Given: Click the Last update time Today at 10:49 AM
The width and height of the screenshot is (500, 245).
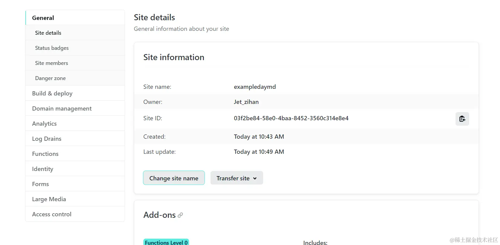Looking at the screenshot, I should (x=259, y=152).
